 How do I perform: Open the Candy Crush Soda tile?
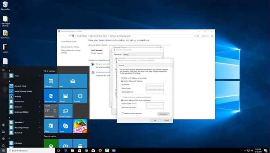(x=80, y=126)
